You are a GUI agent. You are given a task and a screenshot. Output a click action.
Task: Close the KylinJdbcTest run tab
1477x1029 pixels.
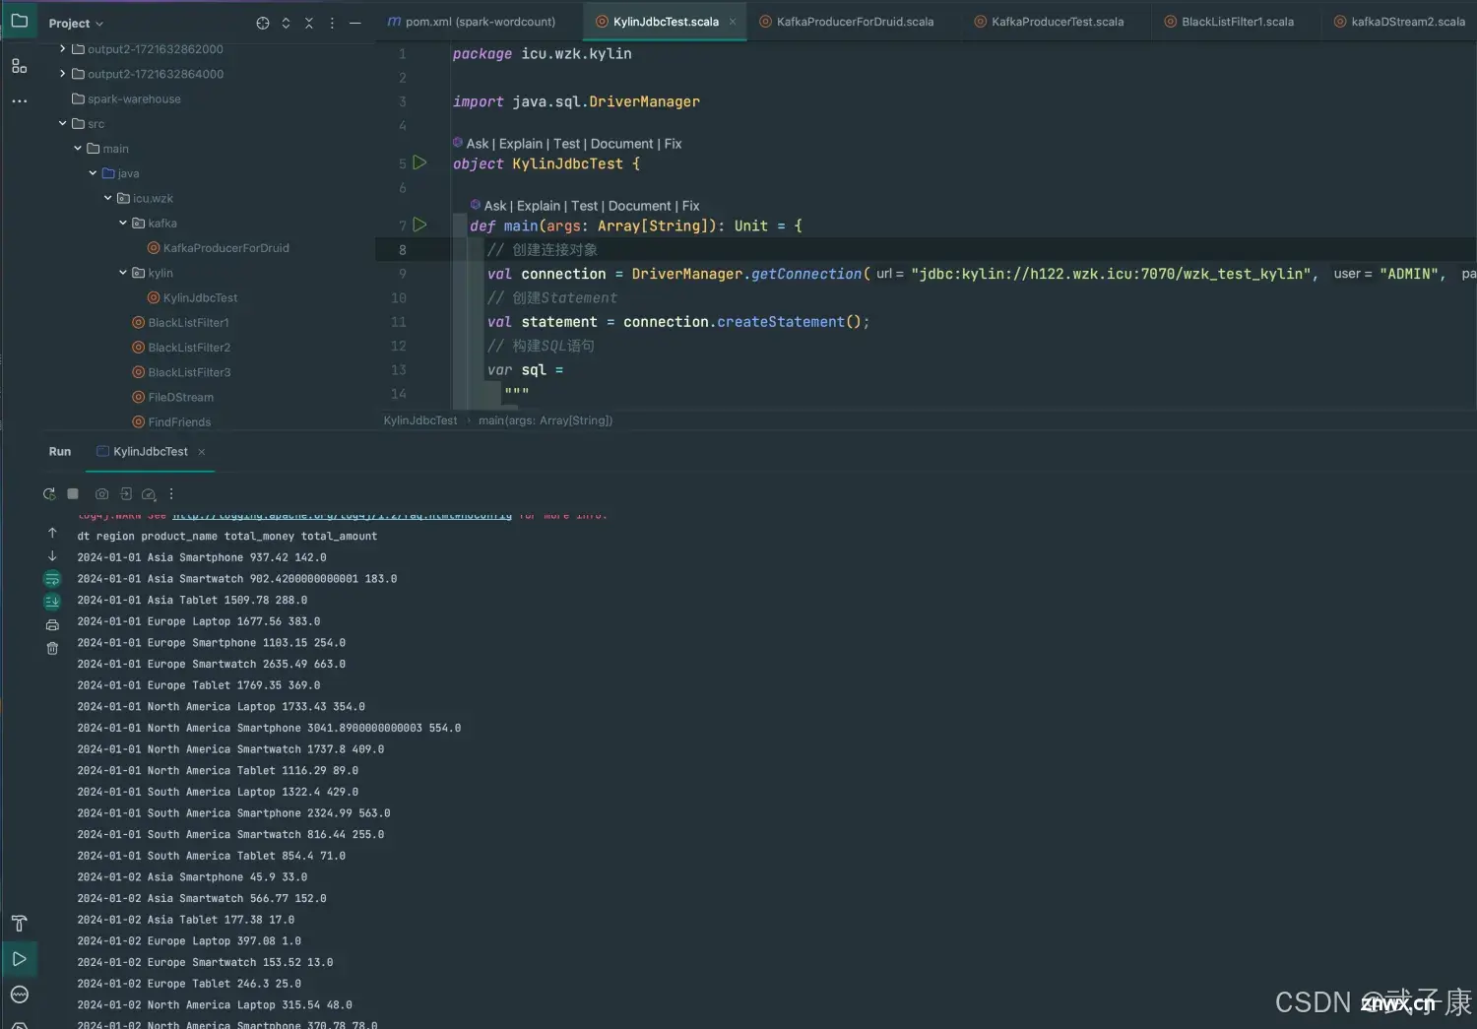point(202,452)
